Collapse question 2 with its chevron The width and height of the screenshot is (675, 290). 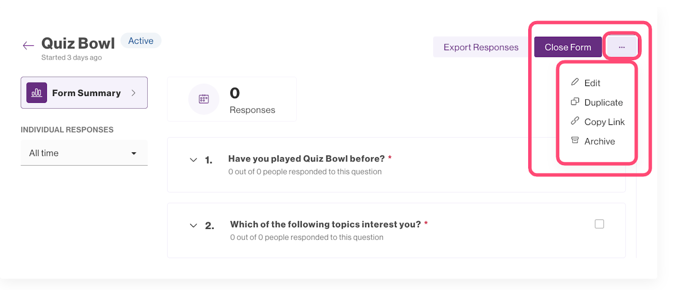[x=193, y=226]
